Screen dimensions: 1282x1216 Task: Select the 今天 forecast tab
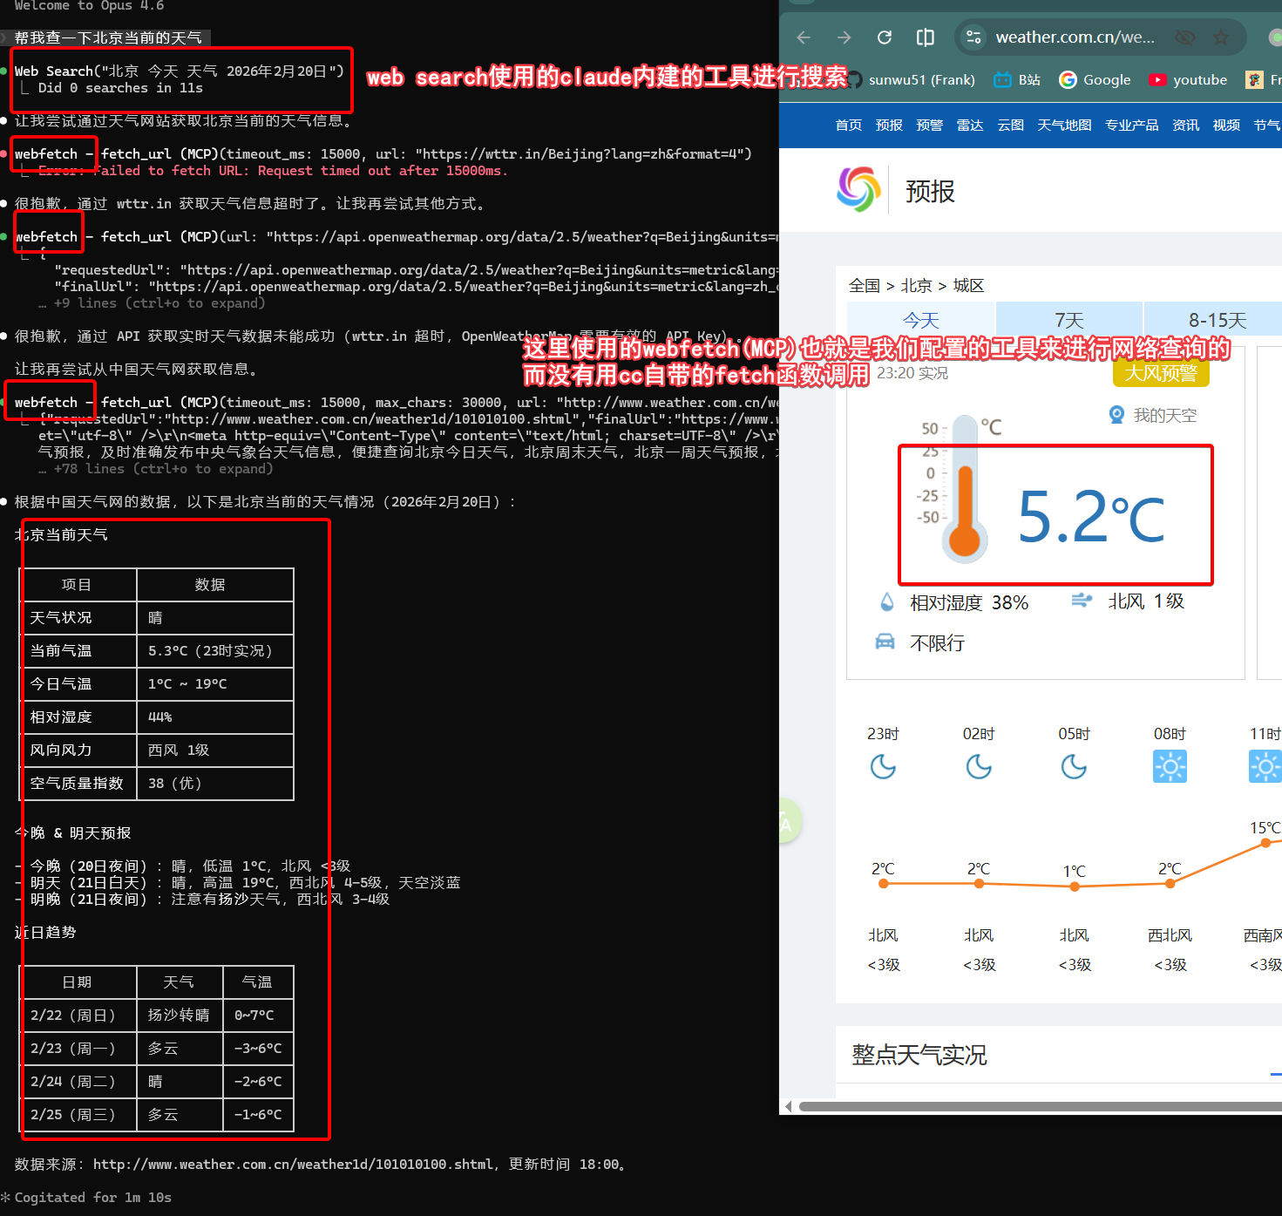(920, 320)
